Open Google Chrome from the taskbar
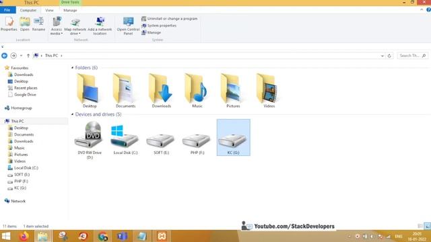Viewport: 431px width, 242px height. click(103, 236)
